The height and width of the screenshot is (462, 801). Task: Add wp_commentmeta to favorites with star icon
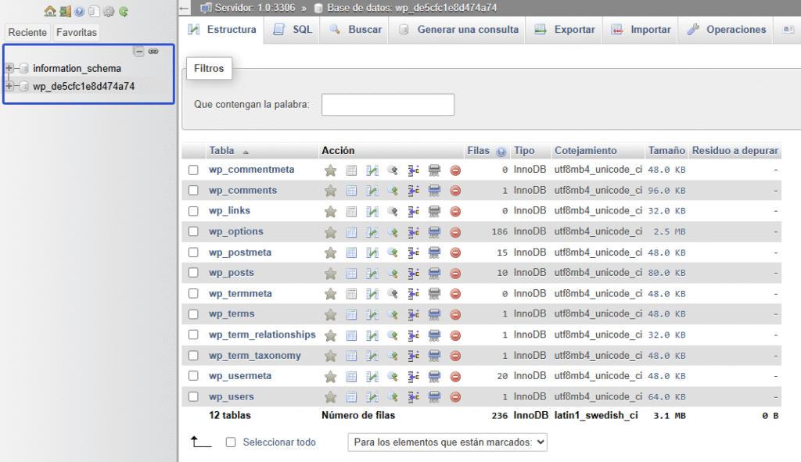coord(331,170)
